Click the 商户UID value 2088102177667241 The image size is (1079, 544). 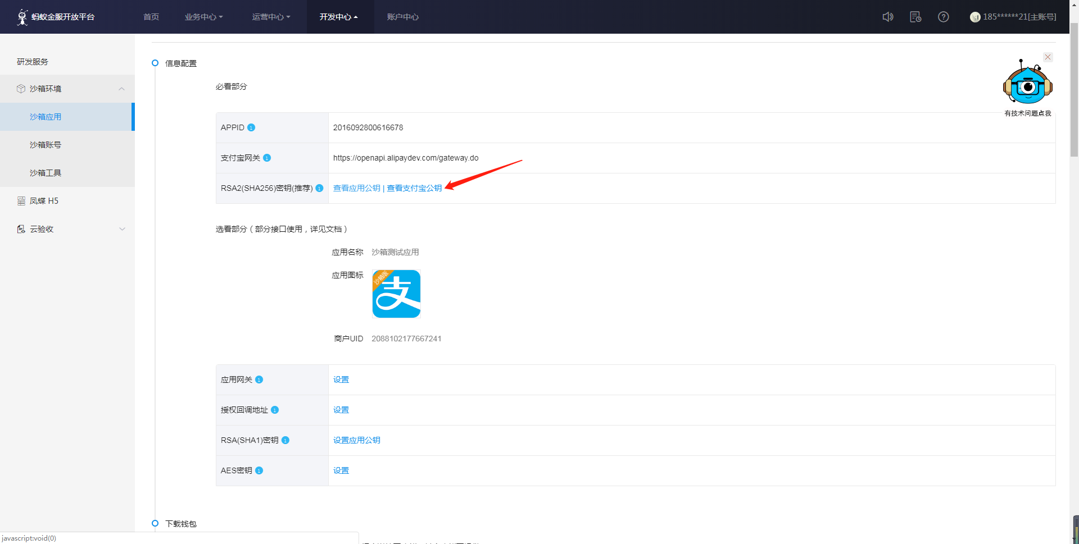pos(406,339)
